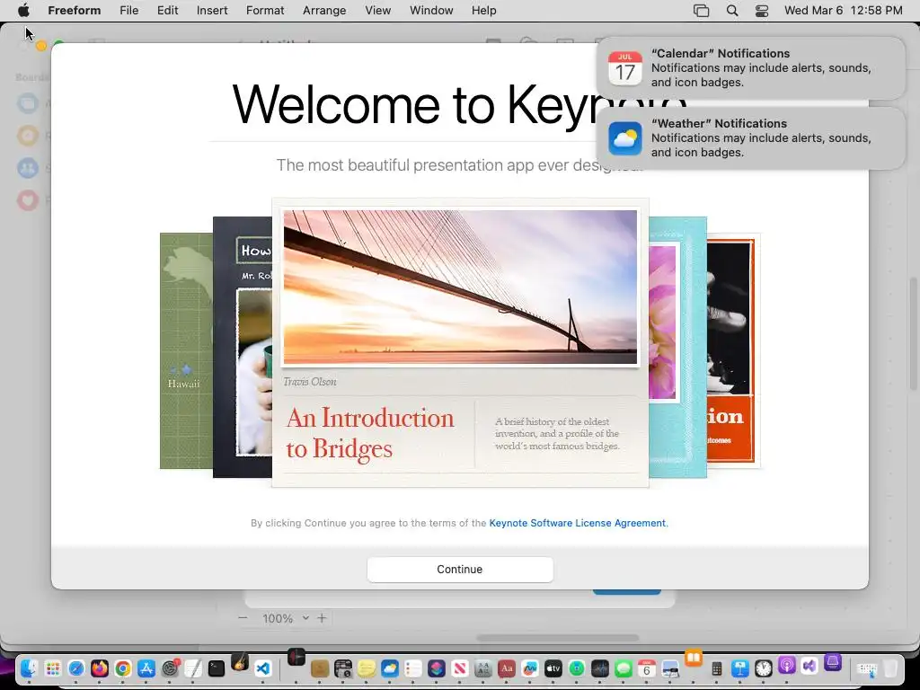Open the File menu
This screenshot has height=690, width=920.
pos(129,11)
